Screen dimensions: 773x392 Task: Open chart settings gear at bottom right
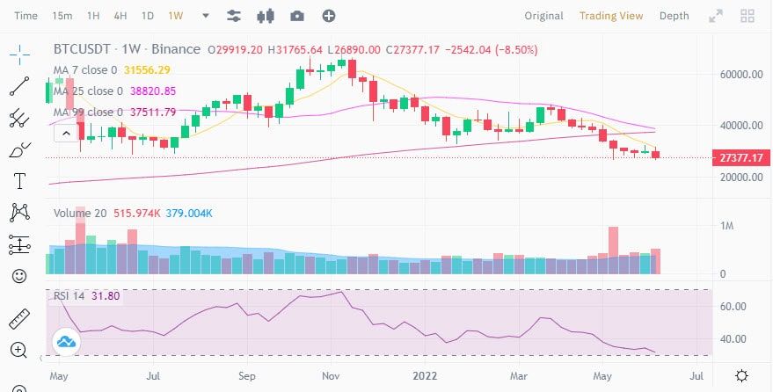(x=741, y=376)
